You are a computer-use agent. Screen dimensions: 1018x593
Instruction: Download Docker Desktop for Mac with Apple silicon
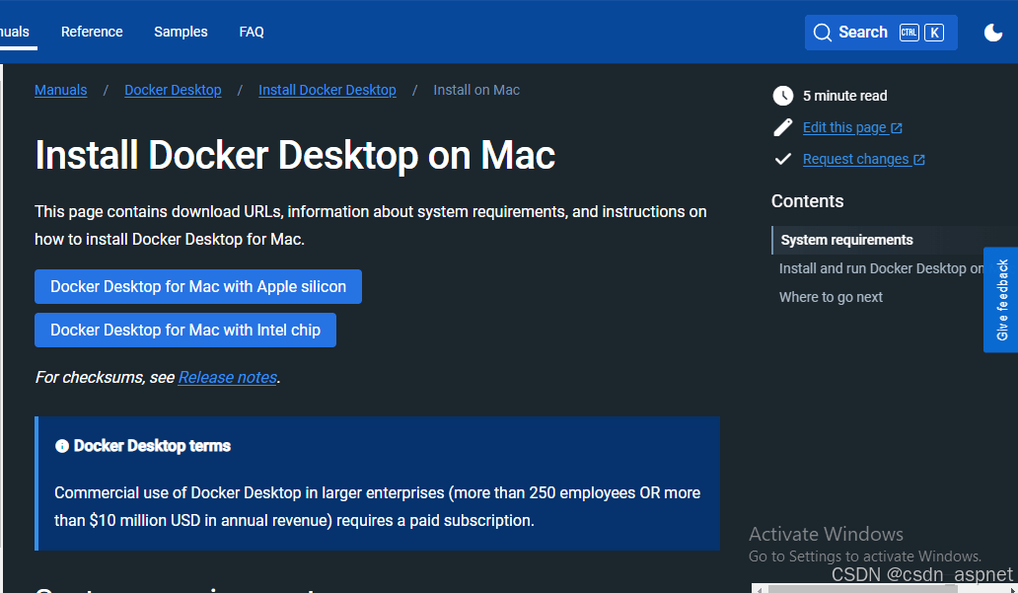[198, 286]
